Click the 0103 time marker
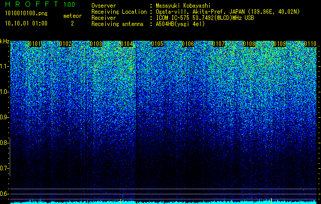Image resolution: width=321 pixels, height=204 pixels. 96,44
